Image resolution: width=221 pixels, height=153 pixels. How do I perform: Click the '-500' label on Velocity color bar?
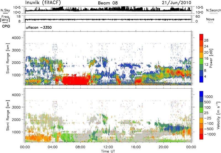point(209,129)
